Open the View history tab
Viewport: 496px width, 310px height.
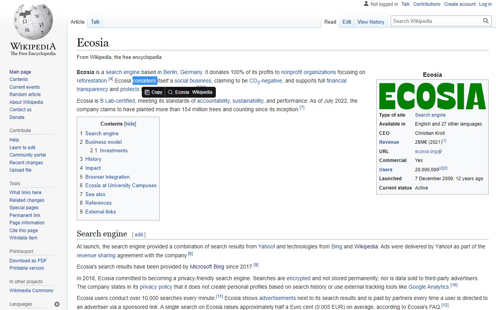tap(371, 22)
